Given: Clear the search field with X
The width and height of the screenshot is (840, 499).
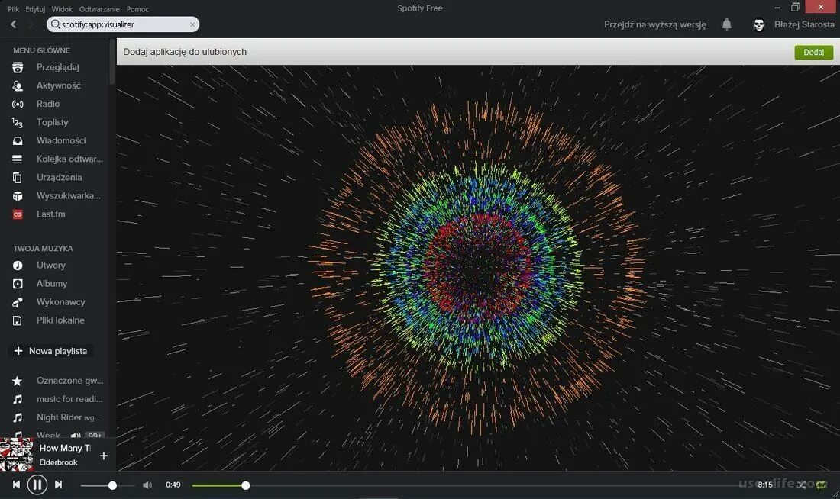Looking at the screenshot, I should [192, 24].
